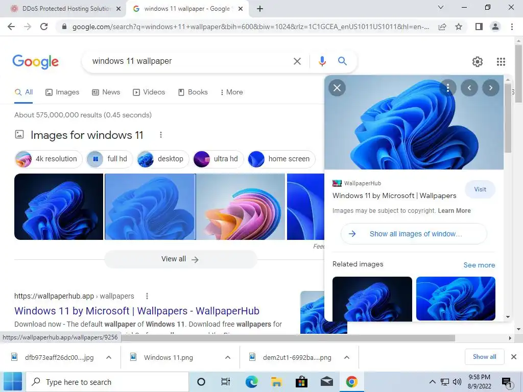
Task: Switch to the Books search tab
Action: [193, 92]
